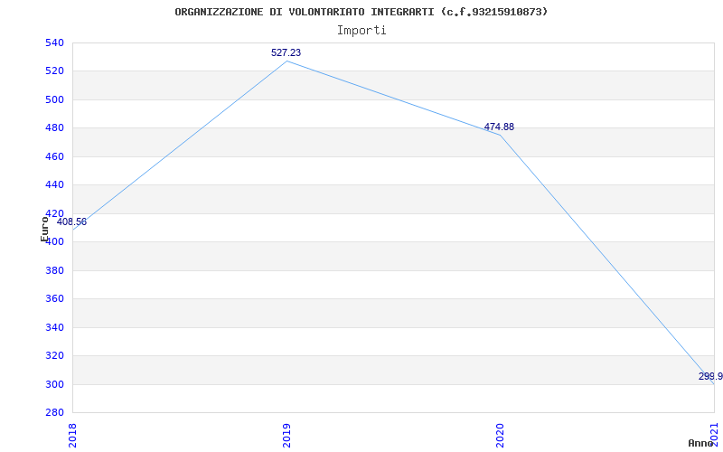The height and width of the screenshot is (452, 723).
Task: Click the 480 y-axis tick label
Action: click(x=54, y=127)
